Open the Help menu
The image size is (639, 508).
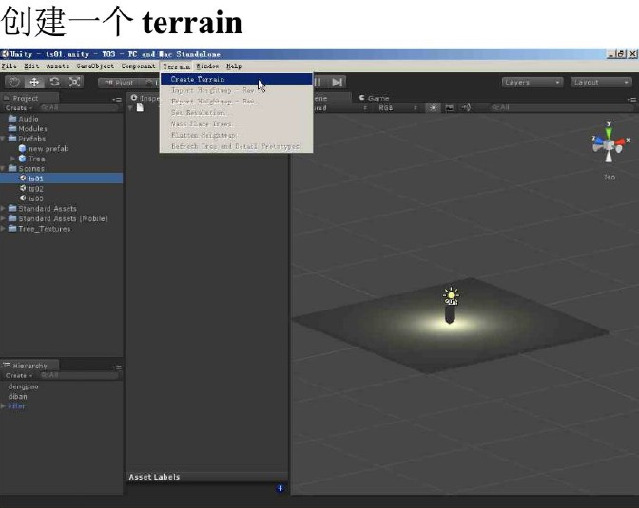(x=234, y=66)
